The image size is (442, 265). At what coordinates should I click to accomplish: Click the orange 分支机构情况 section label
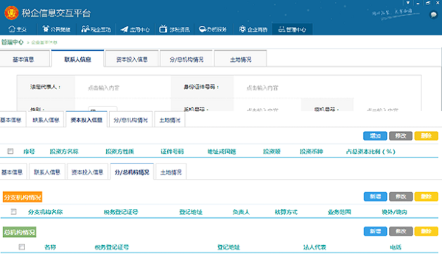pos(23,197)
